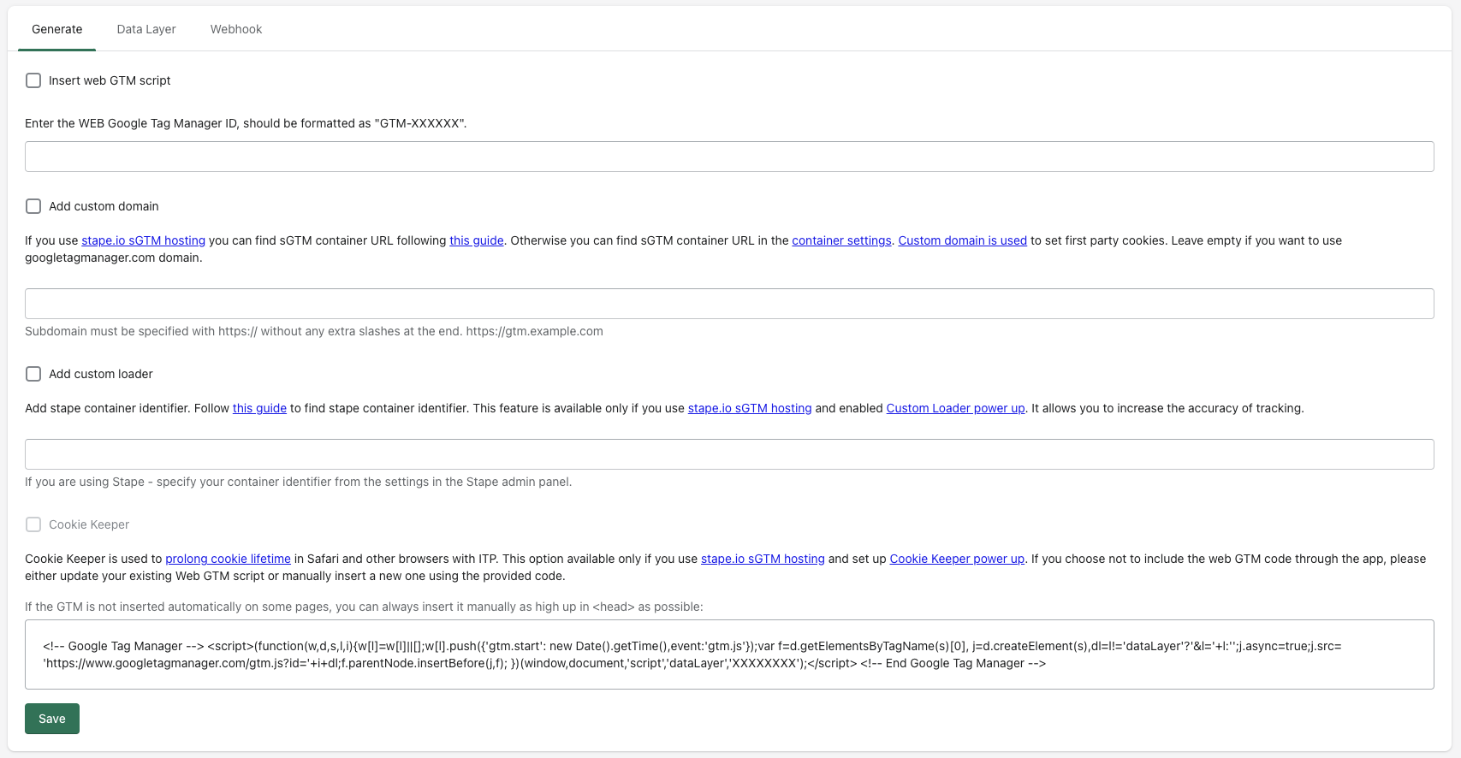Click the 'If the GTM is not inserted automatically' text
1461x758 pixels.
[364, 607]
